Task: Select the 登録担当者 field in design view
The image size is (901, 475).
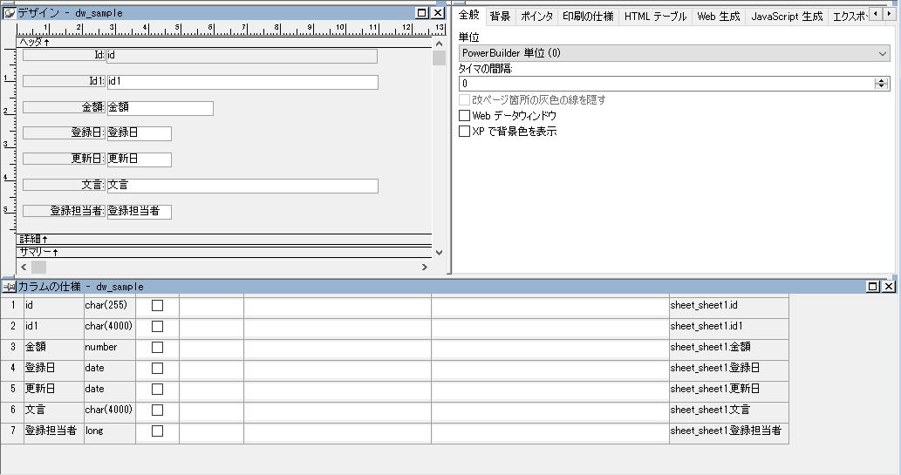Action: point(139,212)
